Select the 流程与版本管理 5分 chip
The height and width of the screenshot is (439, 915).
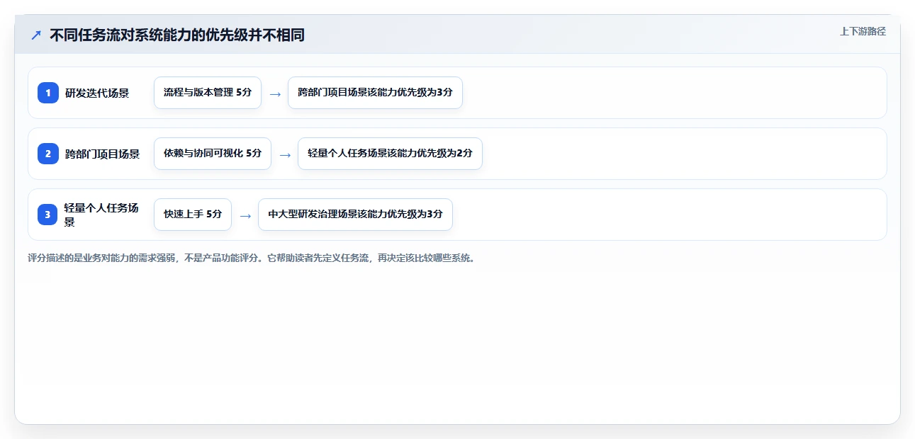tap(208, 93)
